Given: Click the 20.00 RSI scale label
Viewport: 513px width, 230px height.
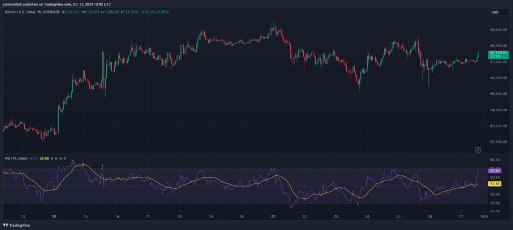Looking at the screenshot, I should (494, 211).
